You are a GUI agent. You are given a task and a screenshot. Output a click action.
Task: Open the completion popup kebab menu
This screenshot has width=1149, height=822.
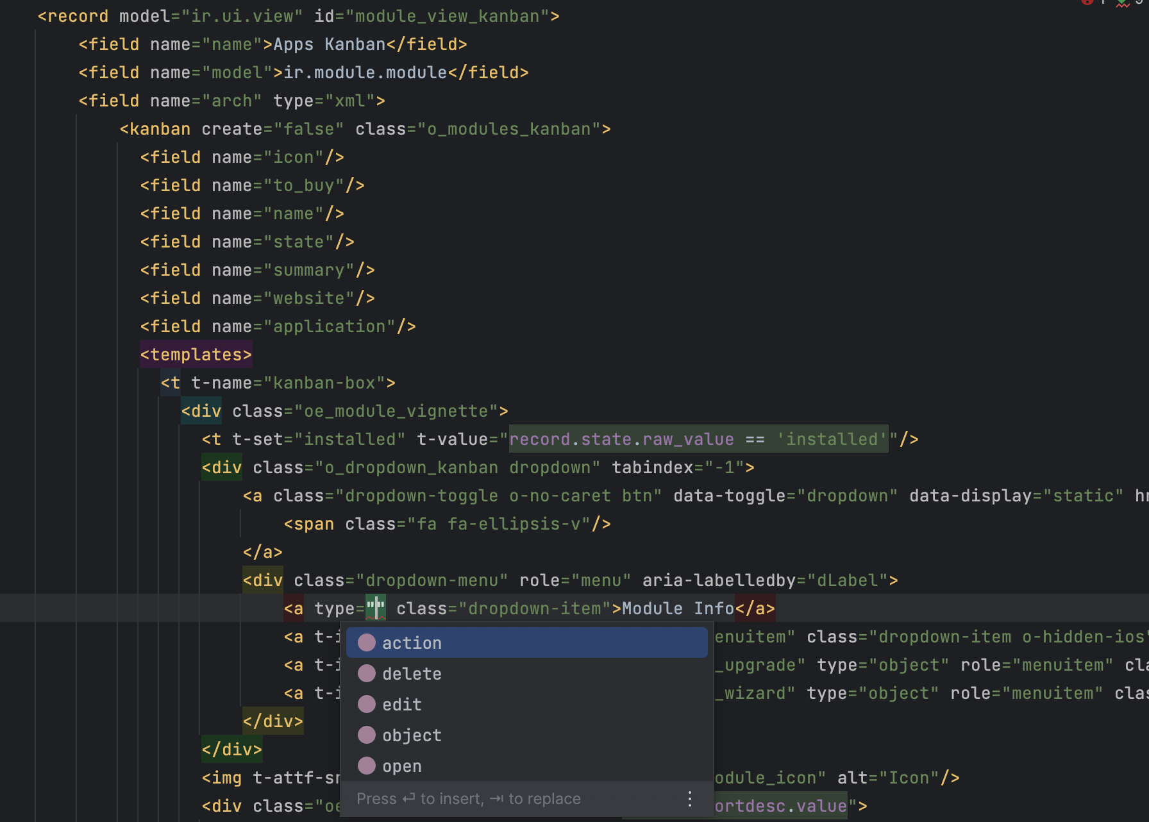(x=689, y=799)
